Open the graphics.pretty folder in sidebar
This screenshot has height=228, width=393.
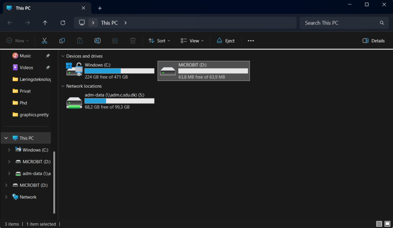(30, 115)
